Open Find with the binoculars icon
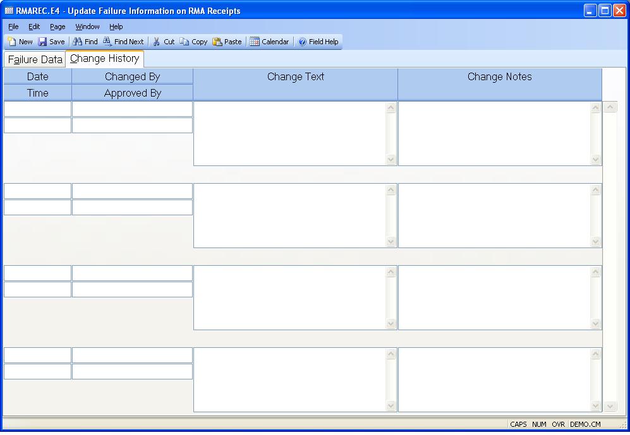Screen dimensions: 630x435 [x=78, y=42]
